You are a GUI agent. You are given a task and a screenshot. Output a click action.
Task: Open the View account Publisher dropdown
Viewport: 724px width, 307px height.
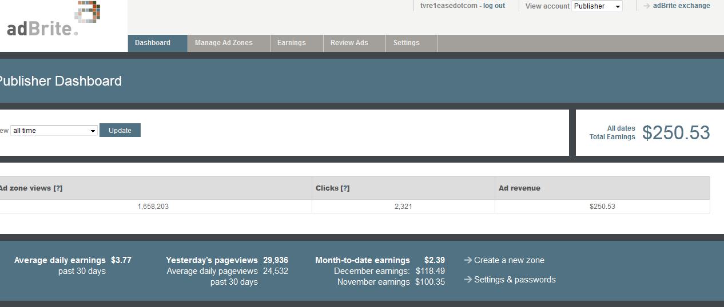[x=597, y=6]
